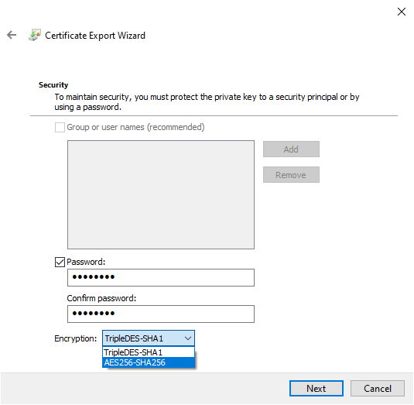The image size is (414, 405).
Task: Uncheck the Password checkbox
Action: (60, 262)
